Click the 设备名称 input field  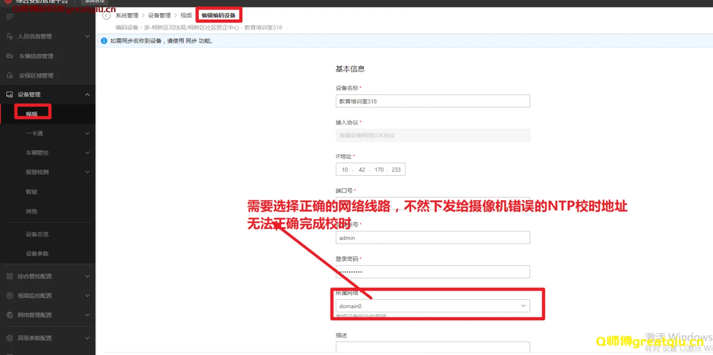point(432,101)
